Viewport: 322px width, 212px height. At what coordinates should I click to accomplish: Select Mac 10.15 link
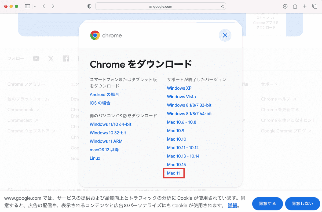pos(176,165)
